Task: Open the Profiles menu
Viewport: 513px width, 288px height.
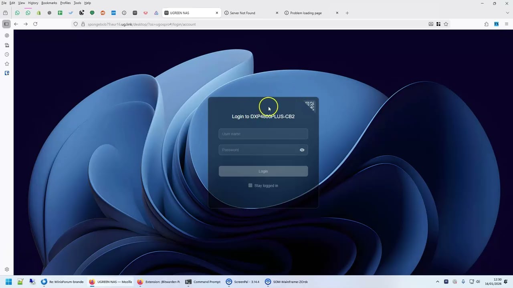Action: [65, 3]
